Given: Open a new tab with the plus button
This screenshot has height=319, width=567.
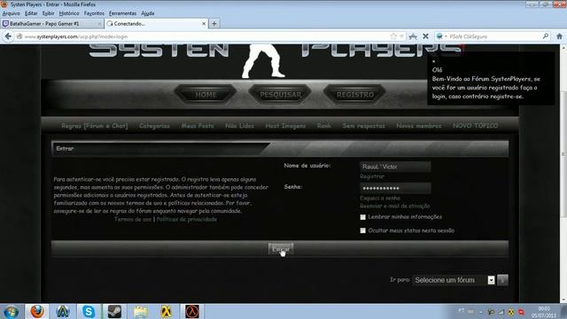Looking at the screenshot, I should click(x=214, y=24).
